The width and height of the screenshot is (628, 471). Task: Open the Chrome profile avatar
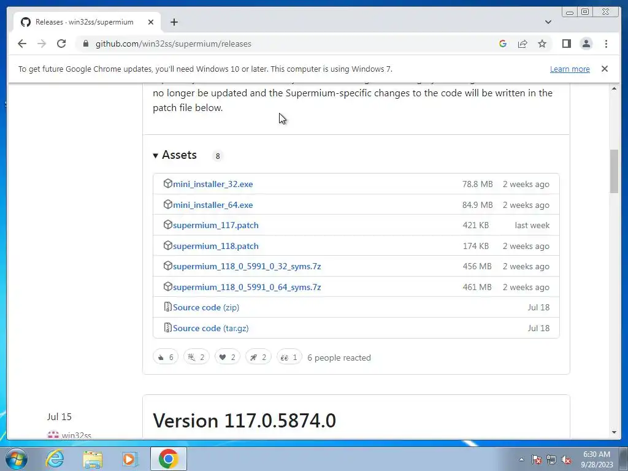coord(586,44)
